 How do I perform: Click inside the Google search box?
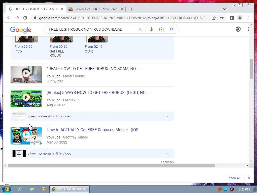point(92,29)
